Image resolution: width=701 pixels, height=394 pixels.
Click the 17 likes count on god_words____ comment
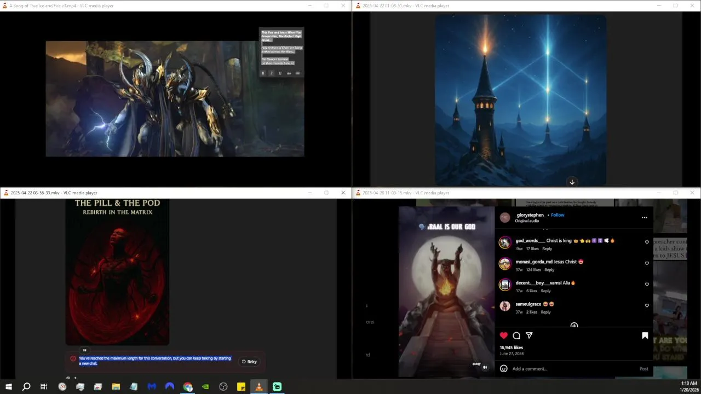click(532, 248)
